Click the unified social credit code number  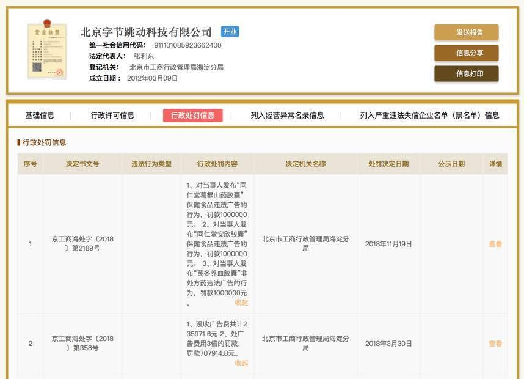187,45
